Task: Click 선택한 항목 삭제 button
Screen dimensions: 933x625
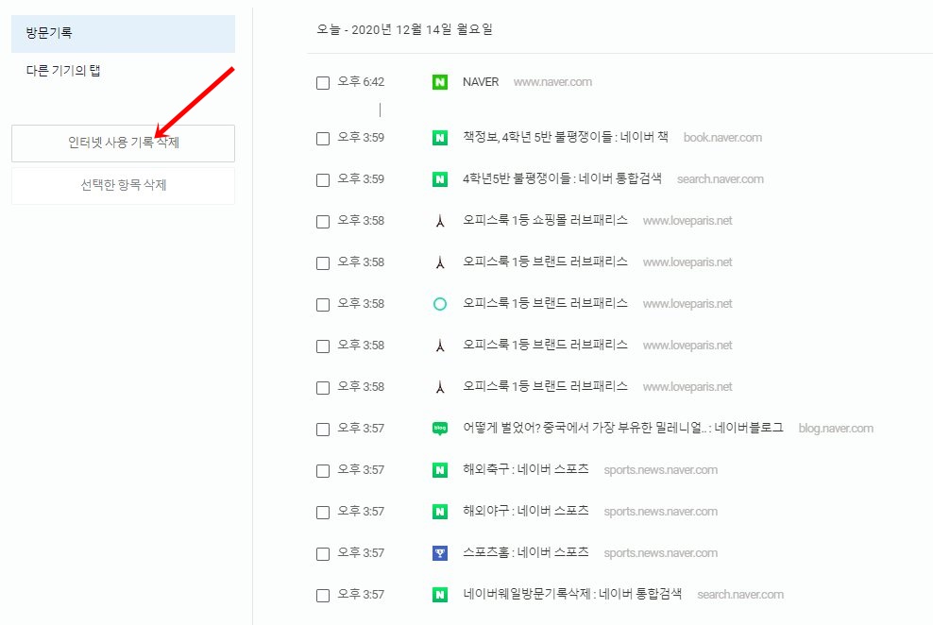Action: coord(123,186)
